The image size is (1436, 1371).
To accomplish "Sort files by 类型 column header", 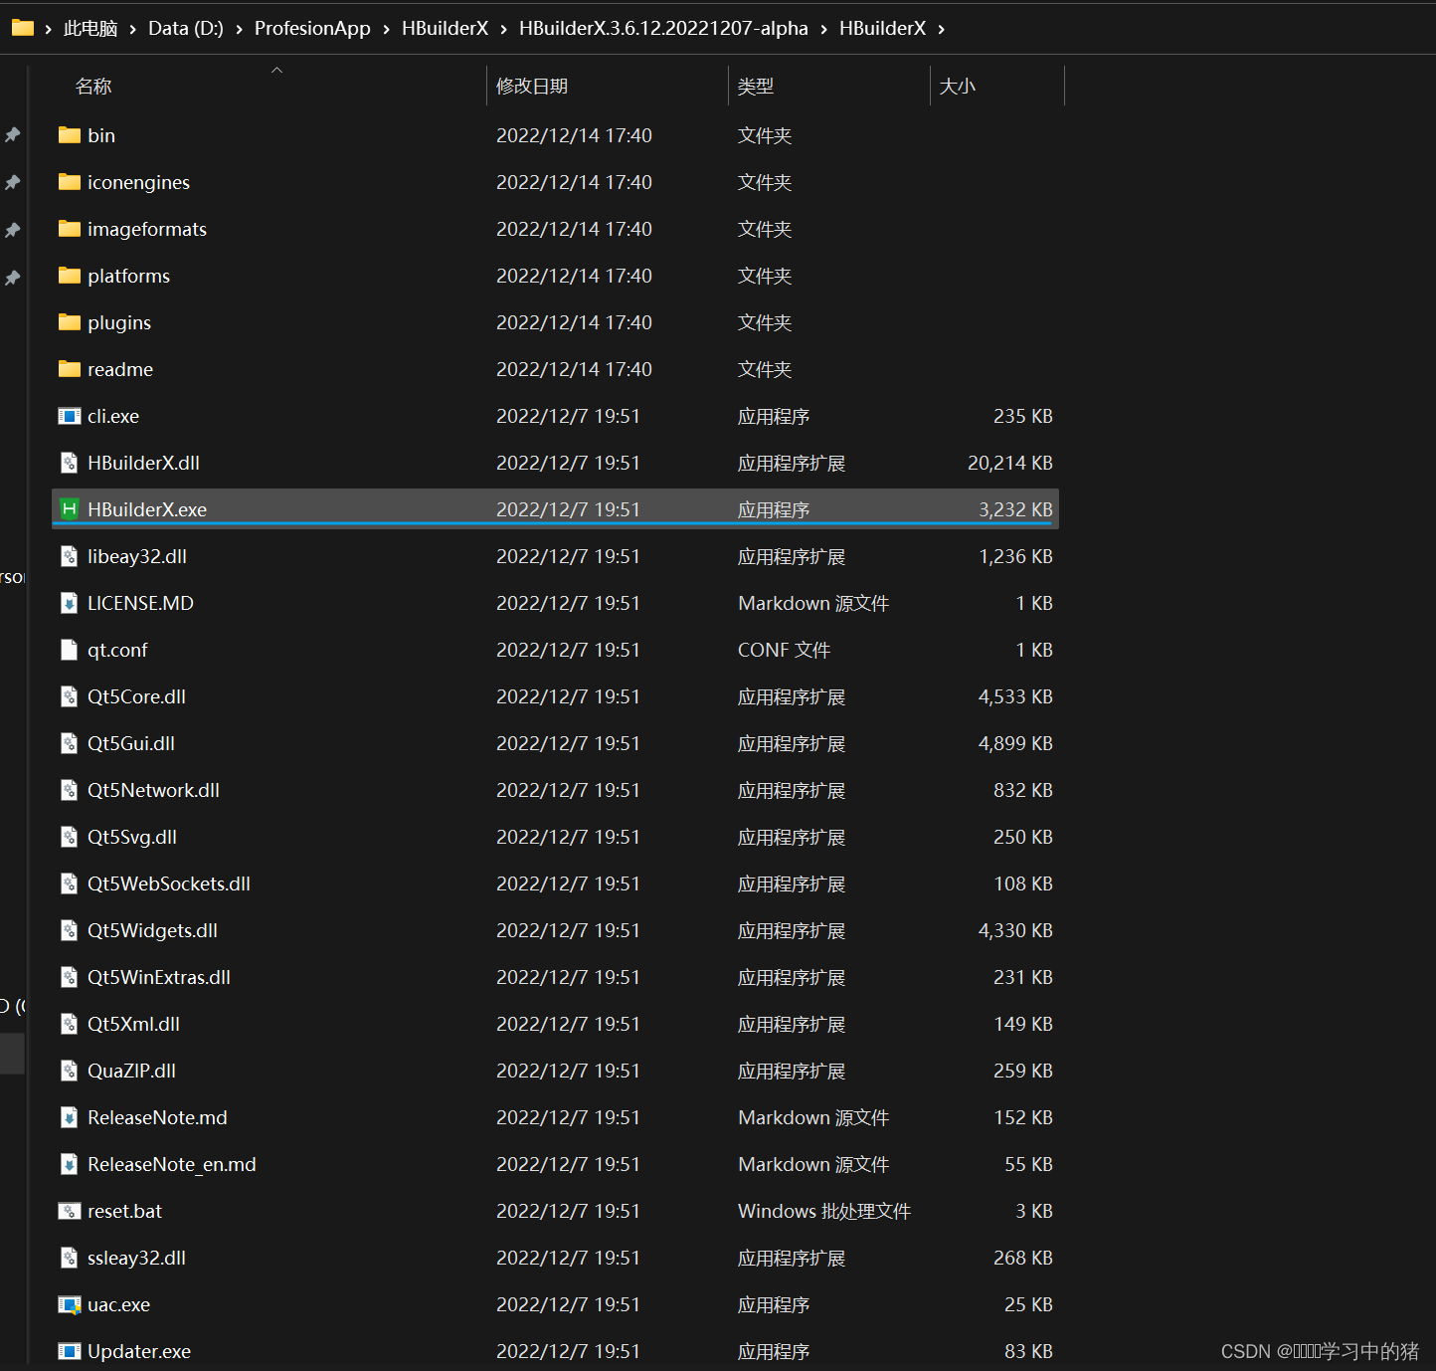I will point(756,87).
